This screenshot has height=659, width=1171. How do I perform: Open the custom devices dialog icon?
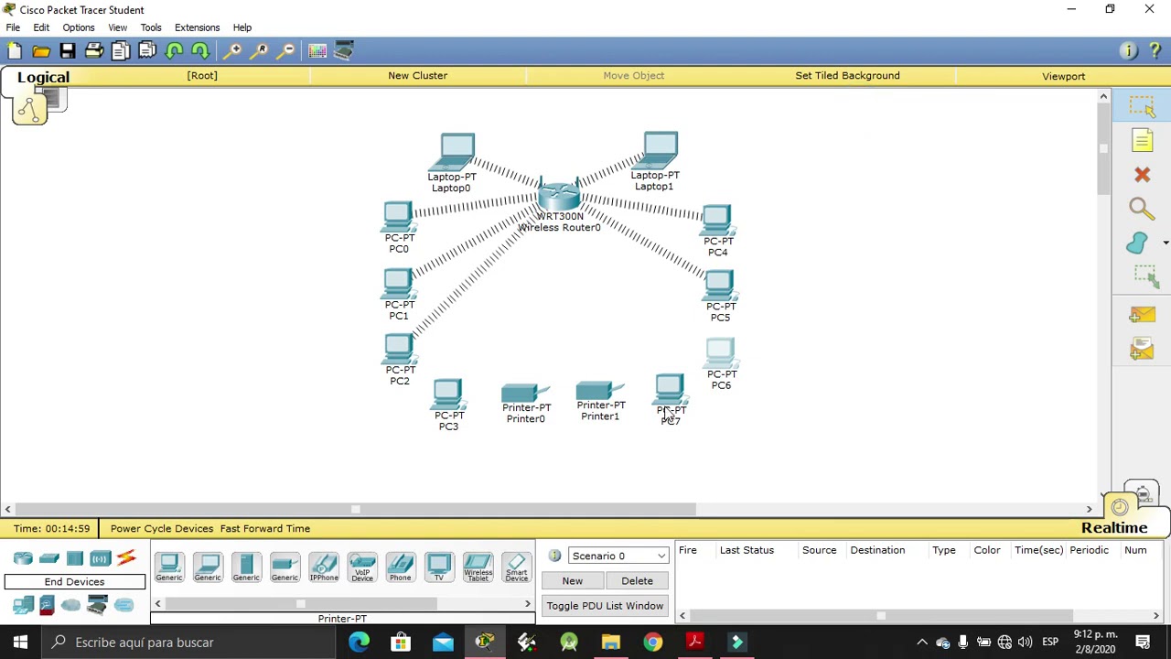point(344,51)
